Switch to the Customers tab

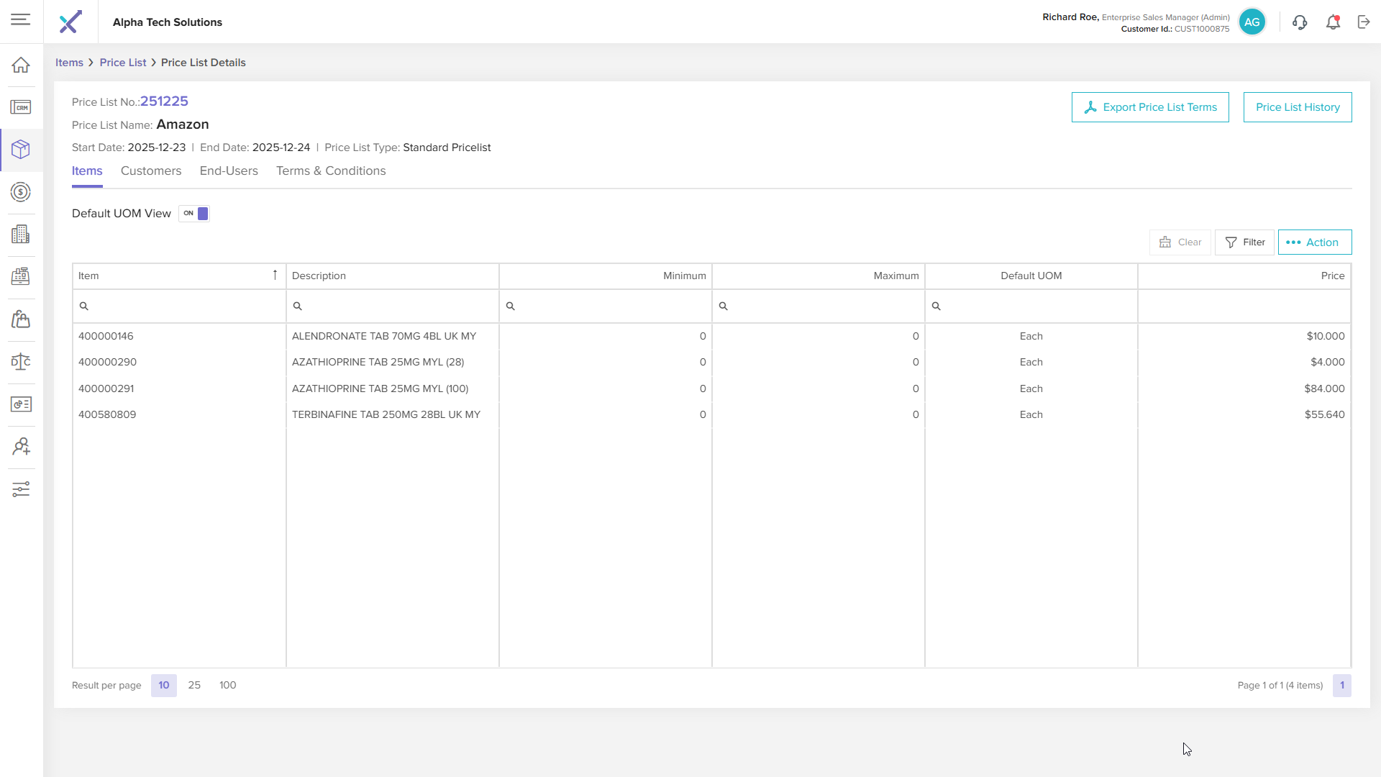point(151,171)
